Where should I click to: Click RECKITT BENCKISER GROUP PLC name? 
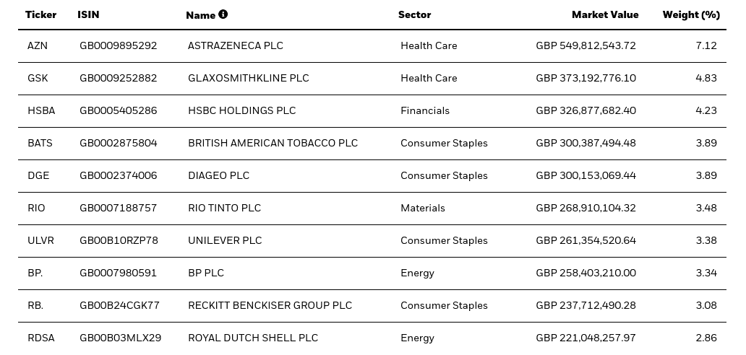[x=270, y=306]
